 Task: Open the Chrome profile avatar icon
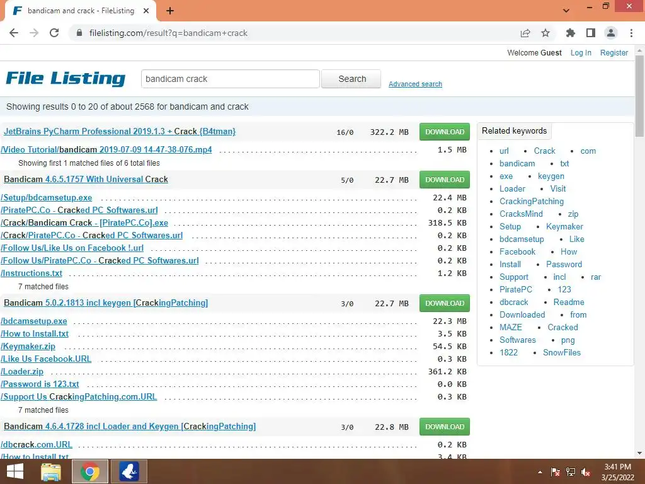pos(611,33)
